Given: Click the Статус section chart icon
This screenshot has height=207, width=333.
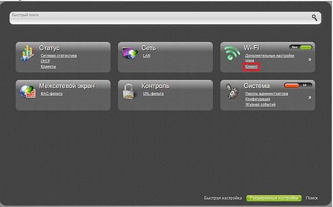Looking at the screenshot, I should point(27,53).
